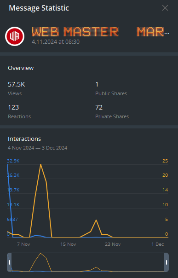Click the blue views spike at chart start
This screenshot has width=178, height=278.
(8, 165)
